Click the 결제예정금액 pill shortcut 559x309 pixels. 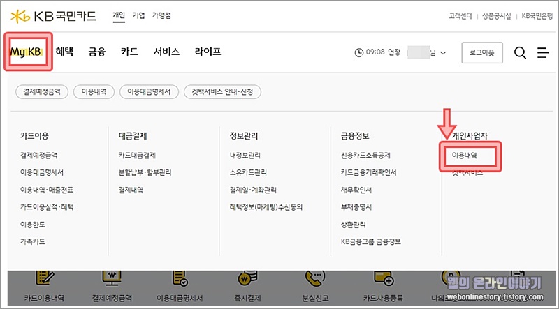[42, 92]
